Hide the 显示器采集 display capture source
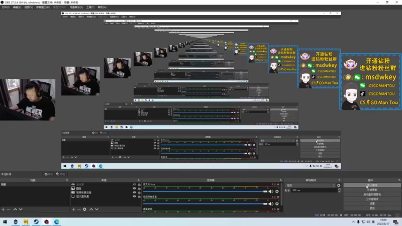The height and width of the screenshot is (226, 402). (134, 196)
